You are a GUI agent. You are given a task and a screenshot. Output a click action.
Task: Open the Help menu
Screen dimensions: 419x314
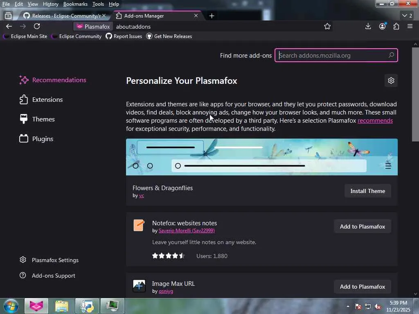[x=114, y=4]
